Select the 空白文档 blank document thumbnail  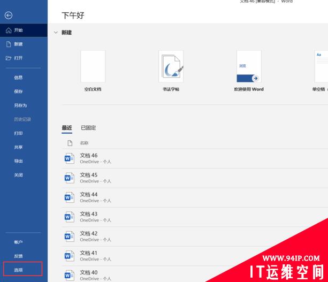93,66
